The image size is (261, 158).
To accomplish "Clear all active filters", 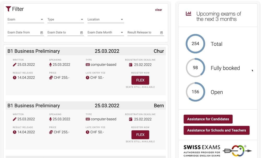I will coord(158,10).
